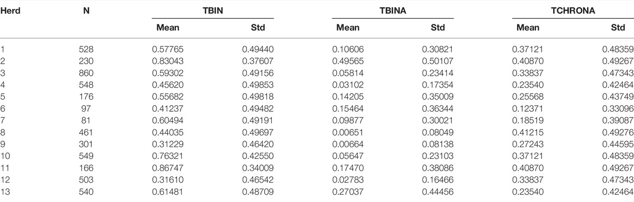Viewport: 634px width, 202px height.
Task: Click the TBIN group header
Action: tap(213, 11)
